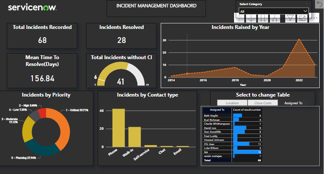Click the undo back arrow icon
This screenshot has height=174, width=324.
pyautogui.click(x=319, y=4)
